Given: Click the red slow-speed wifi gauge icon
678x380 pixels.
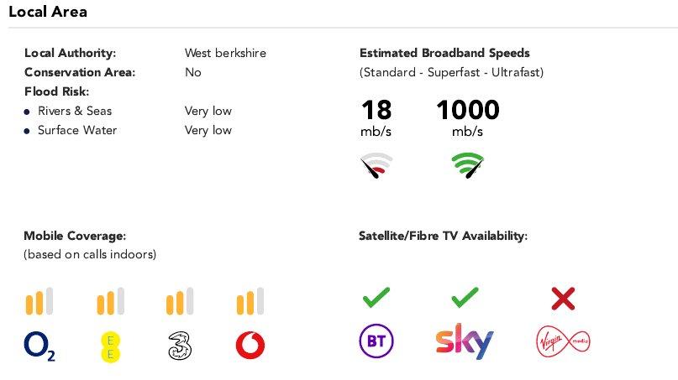Looking at the screenshot, I should coord(376,165).
